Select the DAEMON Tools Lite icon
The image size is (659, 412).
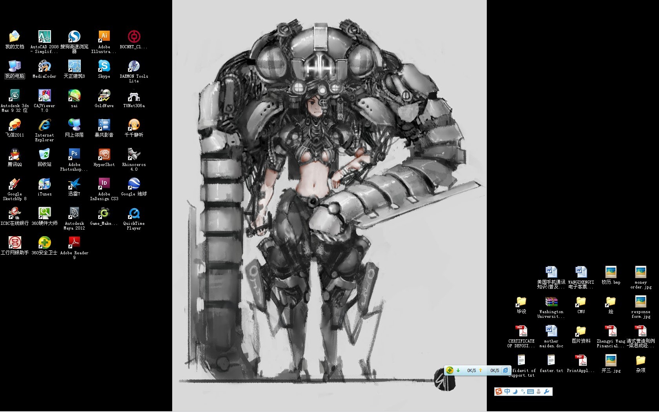click(134, 71)
